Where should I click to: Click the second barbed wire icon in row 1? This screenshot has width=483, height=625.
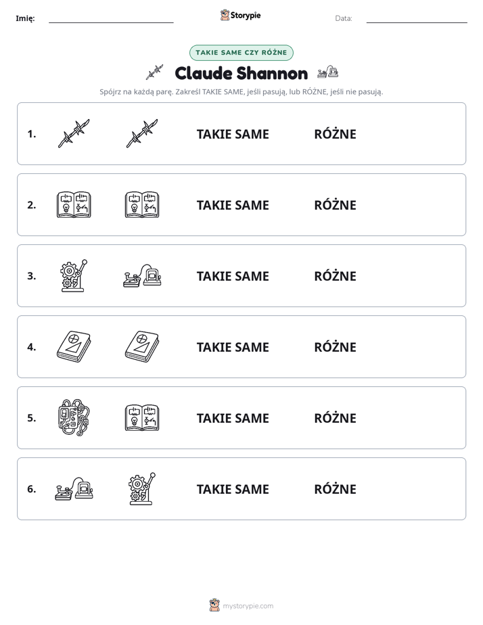tap(142, 133)
